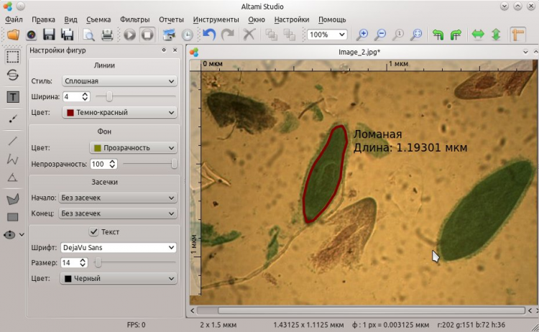539x332 pixels.
Task: Select the rectangular selection tool
Action: [12, 56]
